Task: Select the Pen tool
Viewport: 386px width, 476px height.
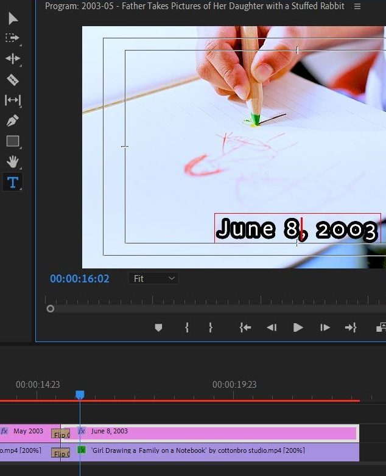Action: click(x=13, y=121)
